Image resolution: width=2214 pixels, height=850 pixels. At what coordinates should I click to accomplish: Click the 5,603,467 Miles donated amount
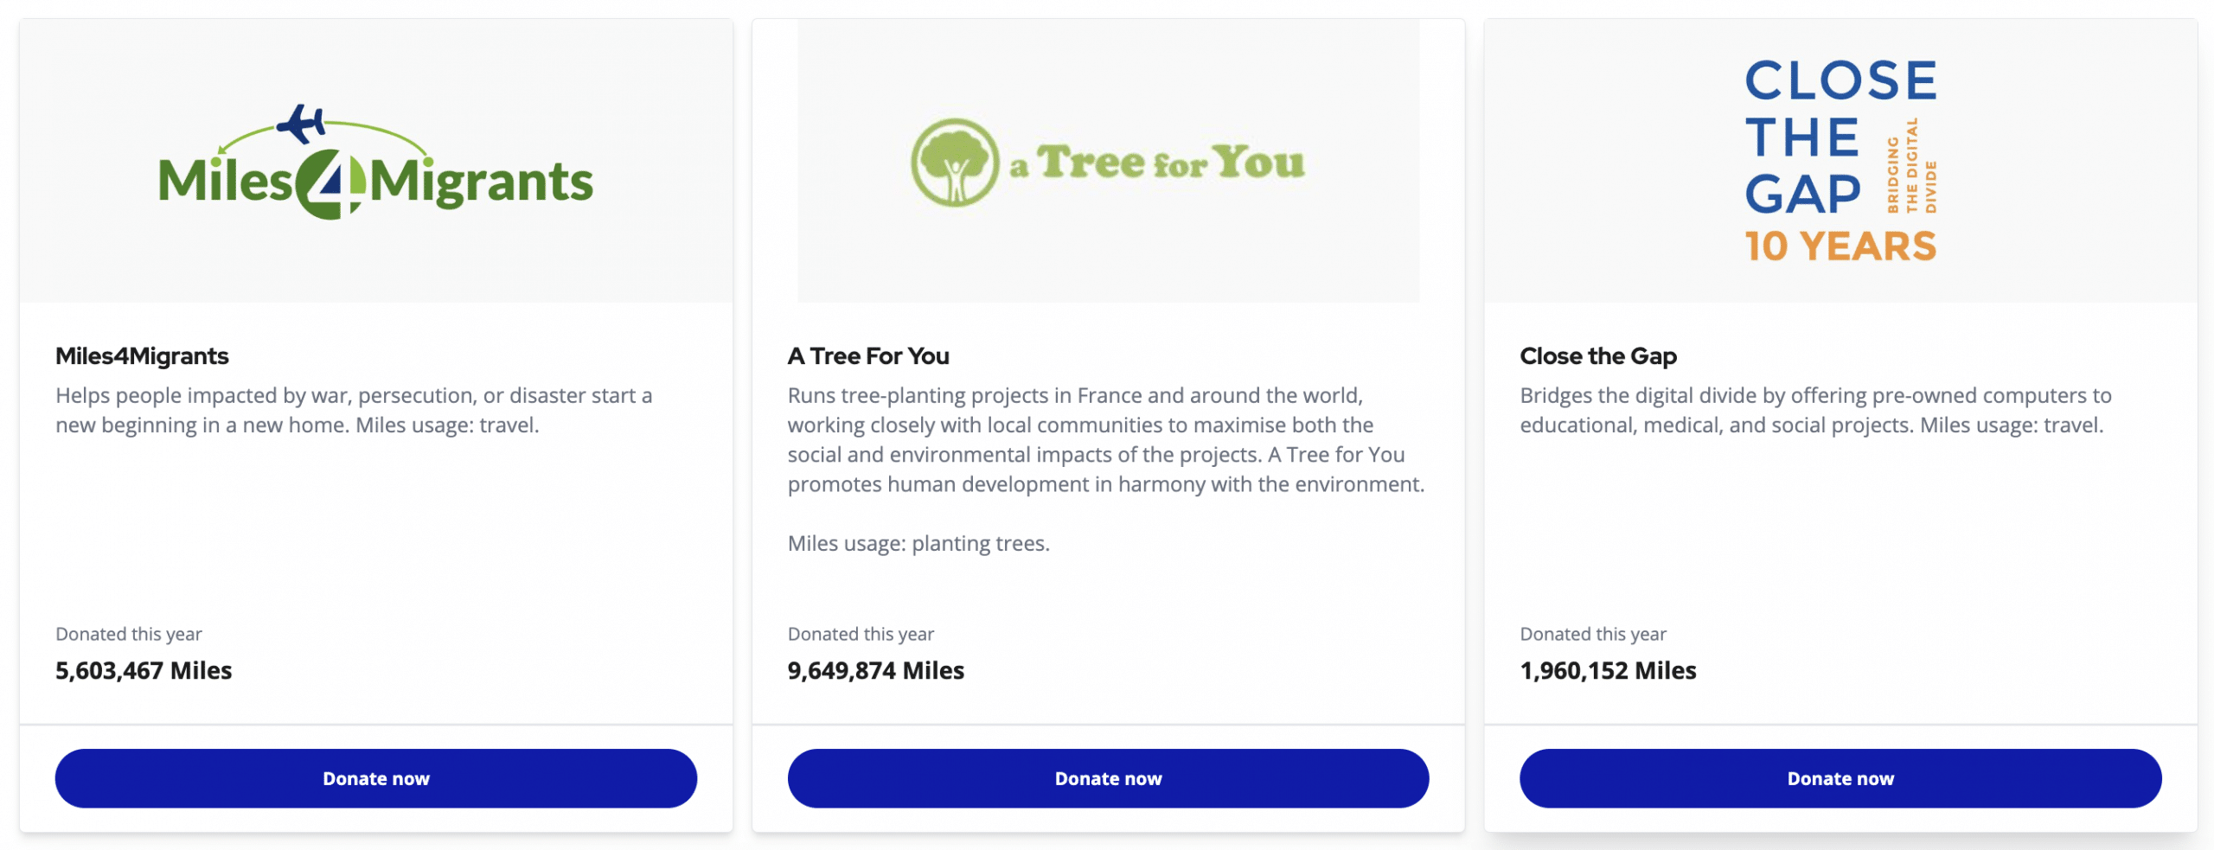tap(144, 670)
